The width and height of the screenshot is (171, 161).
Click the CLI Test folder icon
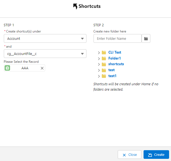[104, 52]
